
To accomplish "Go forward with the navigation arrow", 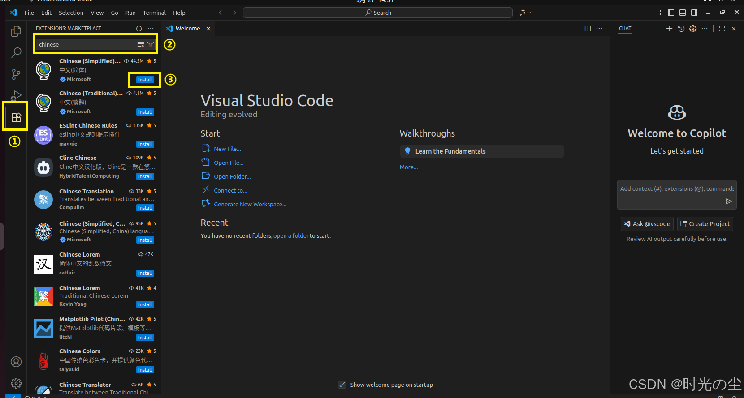I will [233, 13].
